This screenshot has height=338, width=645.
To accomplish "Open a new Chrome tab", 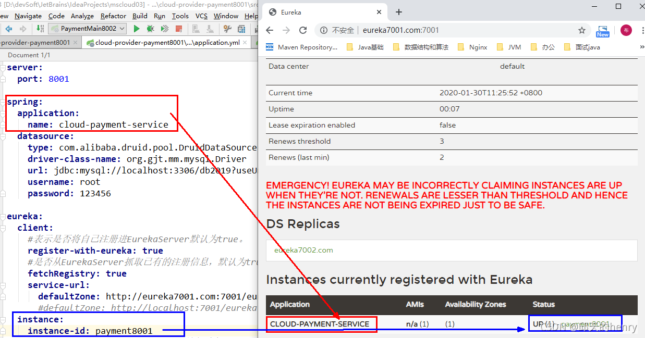I will (x=399, y=12).
